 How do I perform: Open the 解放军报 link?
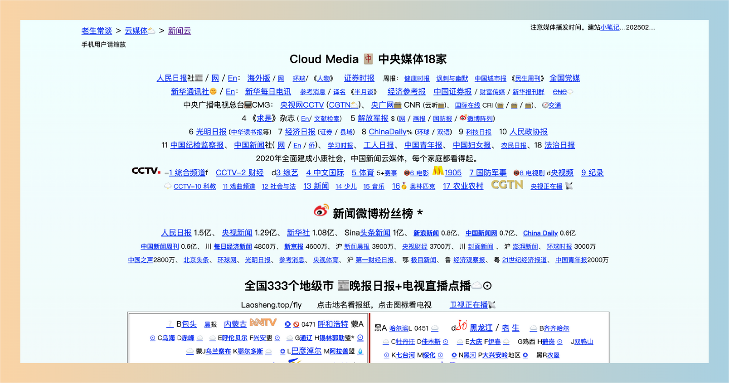click(x=373, y=119)
